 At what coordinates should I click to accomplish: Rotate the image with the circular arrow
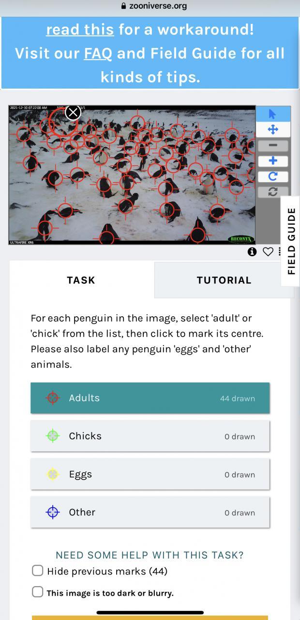(x=272, y=176)
